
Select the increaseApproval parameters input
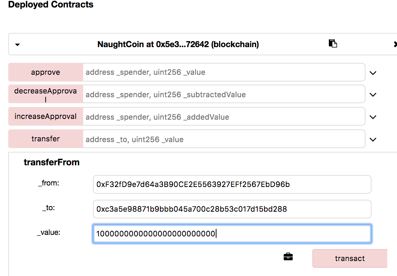[x=224, y=117]
